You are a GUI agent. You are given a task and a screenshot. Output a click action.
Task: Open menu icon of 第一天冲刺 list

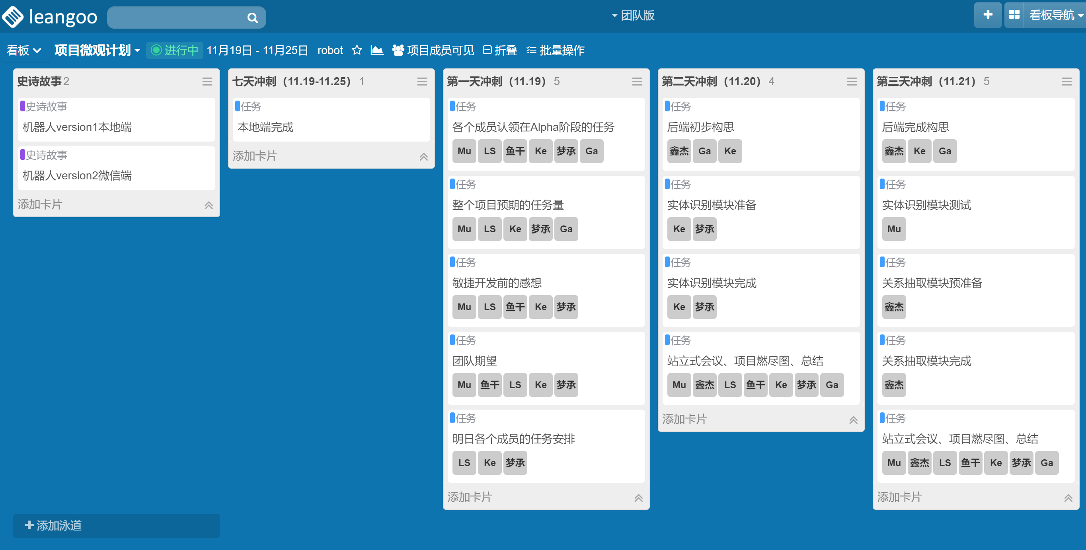pyautogui.click(x=637, y=82)
